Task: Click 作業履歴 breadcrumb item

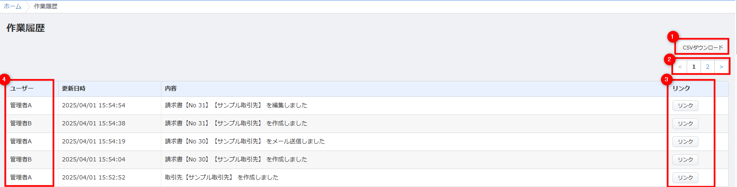Action: pos(46,6)
